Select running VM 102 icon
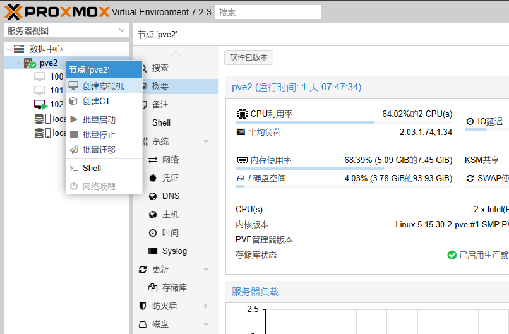This screenshot has height=334, width=509. pos(40,105)
